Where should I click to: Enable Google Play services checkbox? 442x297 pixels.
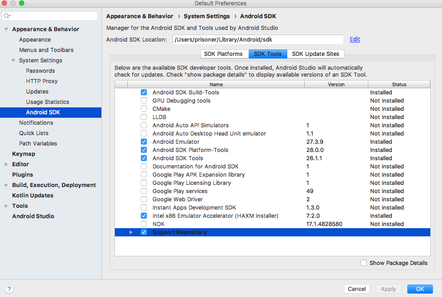(x=144, y=191)
